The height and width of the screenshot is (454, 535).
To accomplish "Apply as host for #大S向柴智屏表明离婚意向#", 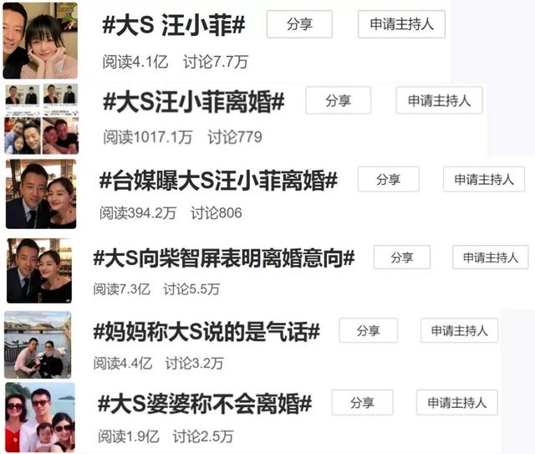I will (491, 257).
